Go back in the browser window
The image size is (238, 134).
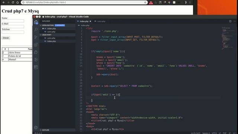tap(4, 3)
